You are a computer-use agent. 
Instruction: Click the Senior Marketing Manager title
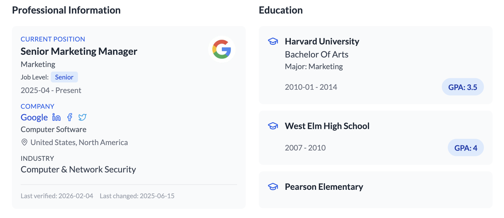tap(79, 51)
